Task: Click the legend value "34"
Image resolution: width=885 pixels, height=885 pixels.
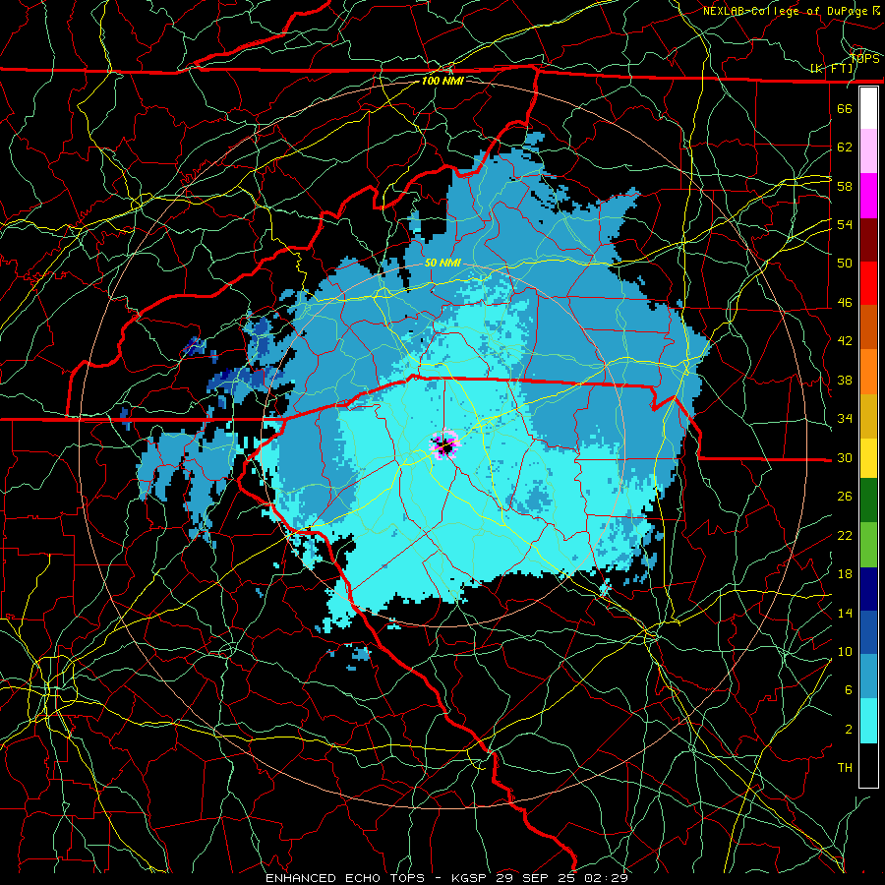Action: click(x=845, y=419)
